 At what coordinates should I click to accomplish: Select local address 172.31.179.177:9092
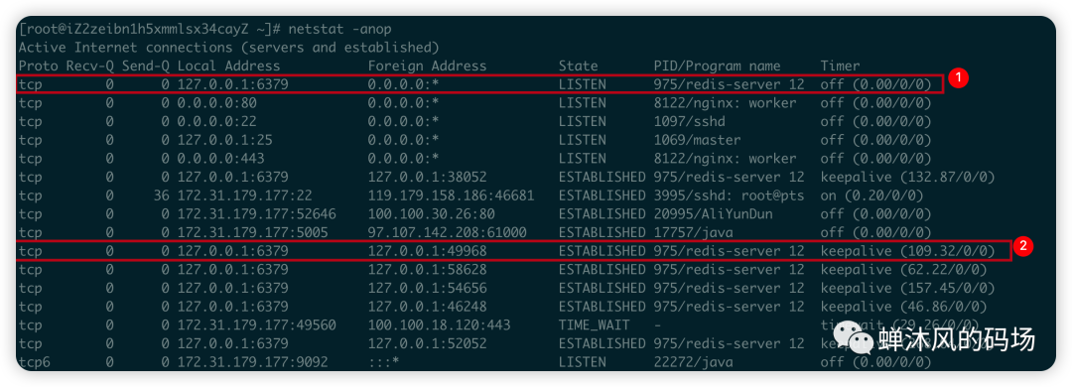click(x=252, y=362)
